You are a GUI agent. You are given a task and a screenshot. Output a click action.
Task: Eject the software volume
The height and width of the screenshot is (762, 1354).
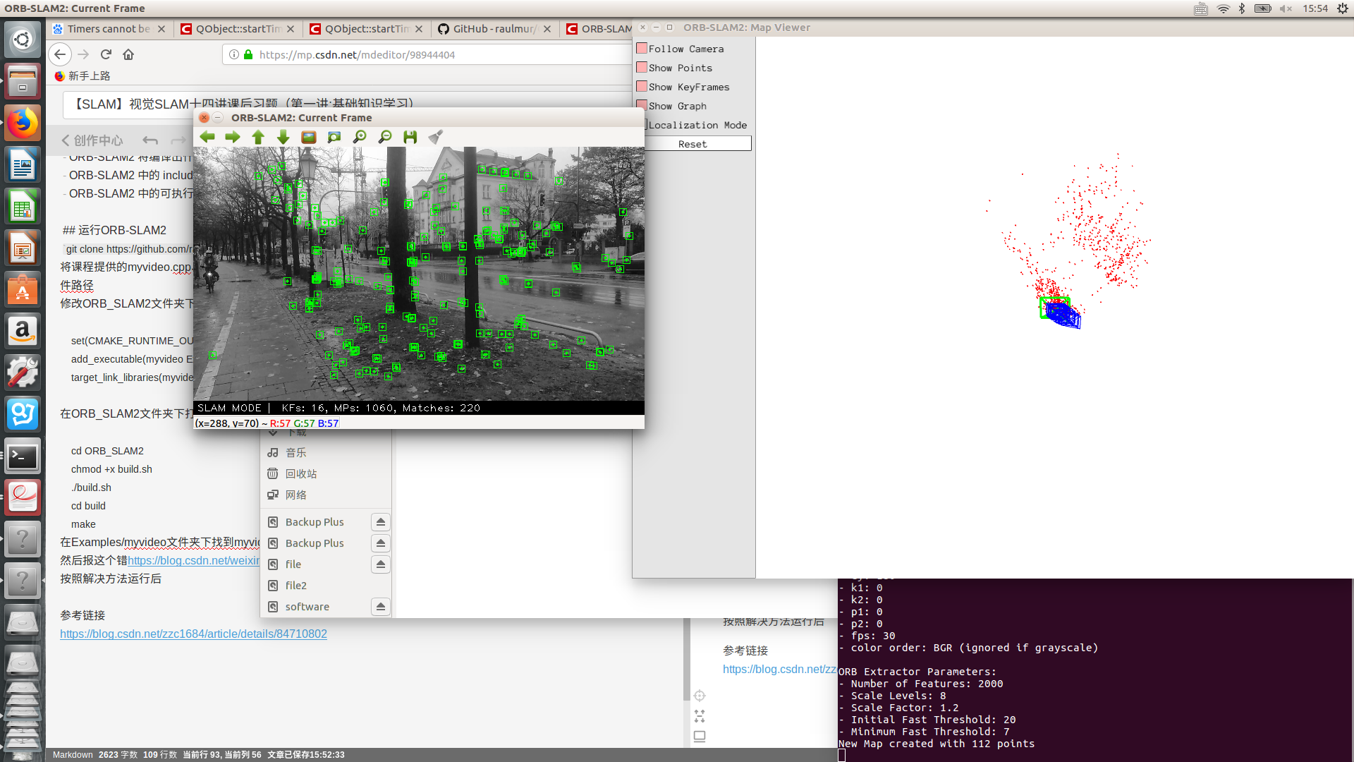coord(381,607)
